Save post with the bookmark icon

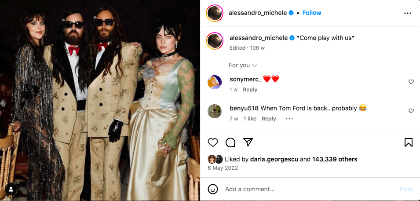(x=408, y=143)
